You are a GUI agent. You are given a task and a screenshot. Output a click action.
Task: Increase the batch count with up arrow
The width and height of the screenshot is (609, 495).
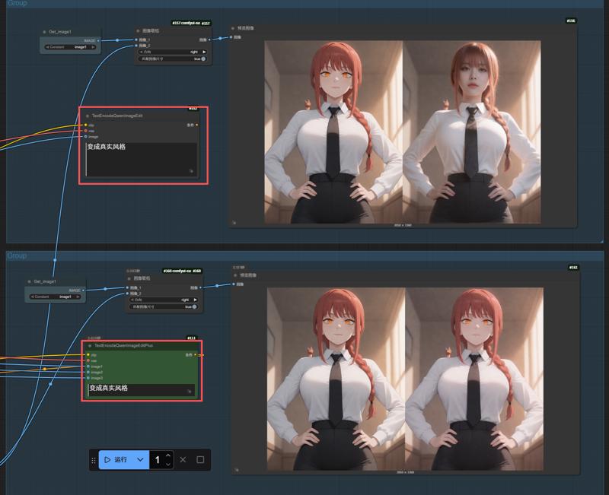tap(169, 455)
